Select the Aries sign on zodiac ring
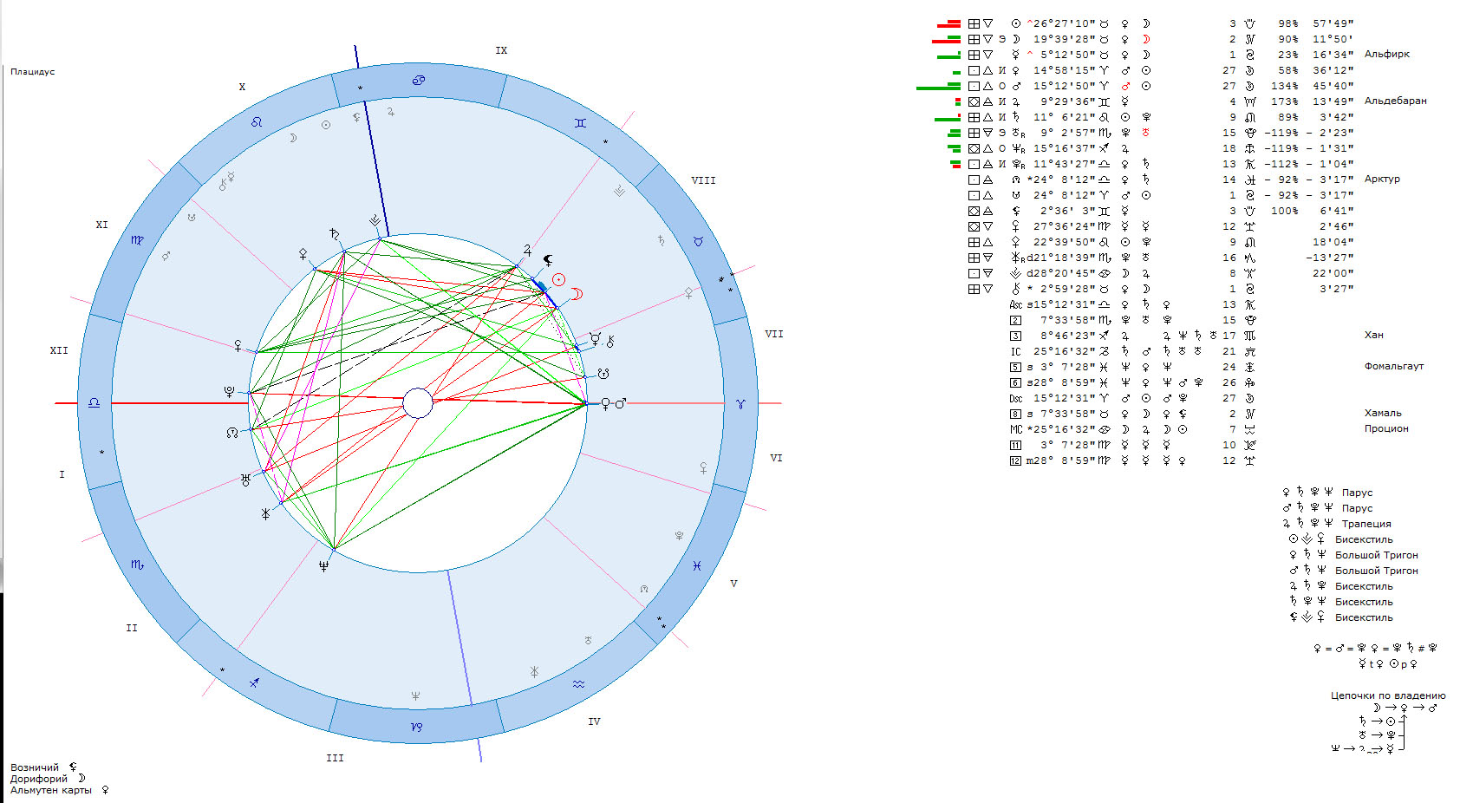 click(740, 404)
